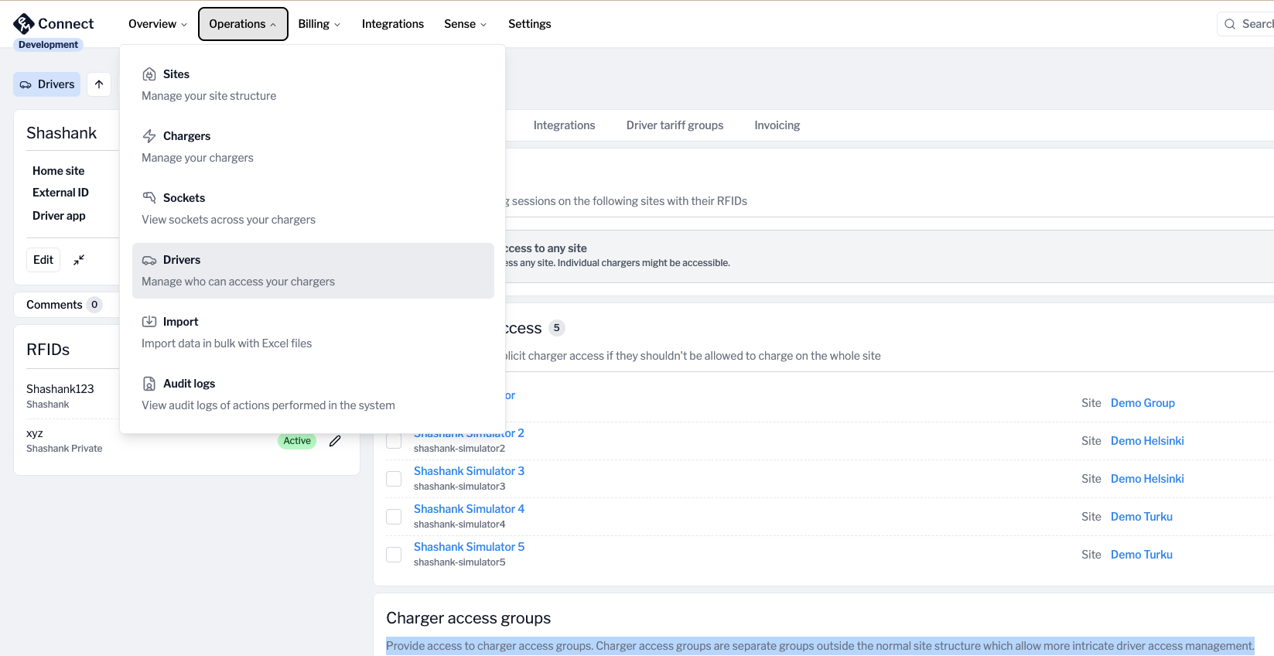
Task: Click the collapse arrows icon next to Edit
Action: (79, 260)
